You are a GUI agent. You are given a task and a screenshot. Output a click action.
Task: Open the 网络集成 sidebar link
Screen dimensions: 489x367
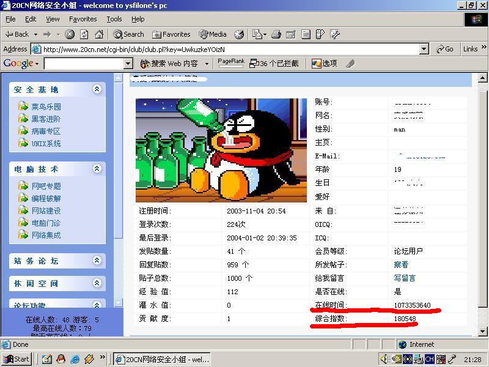46,235
